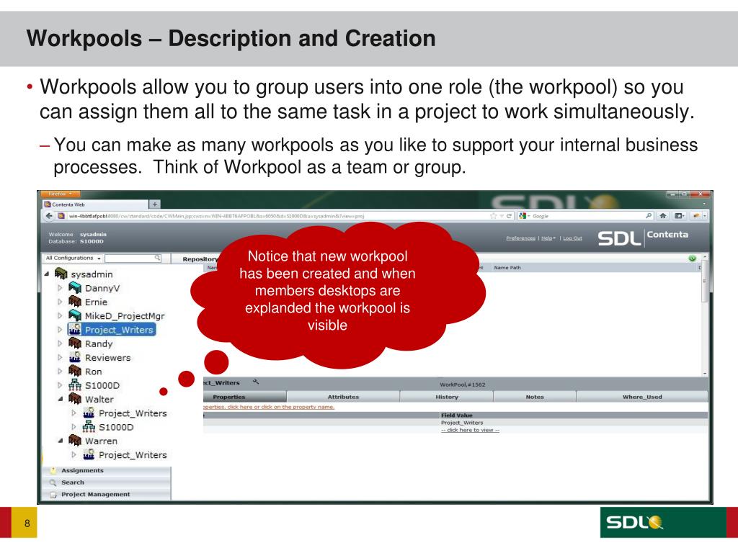Select the S1000D node under sysadmin
Image resolution: width=738 pixels, height=553 pixels.
coord(102,385)
